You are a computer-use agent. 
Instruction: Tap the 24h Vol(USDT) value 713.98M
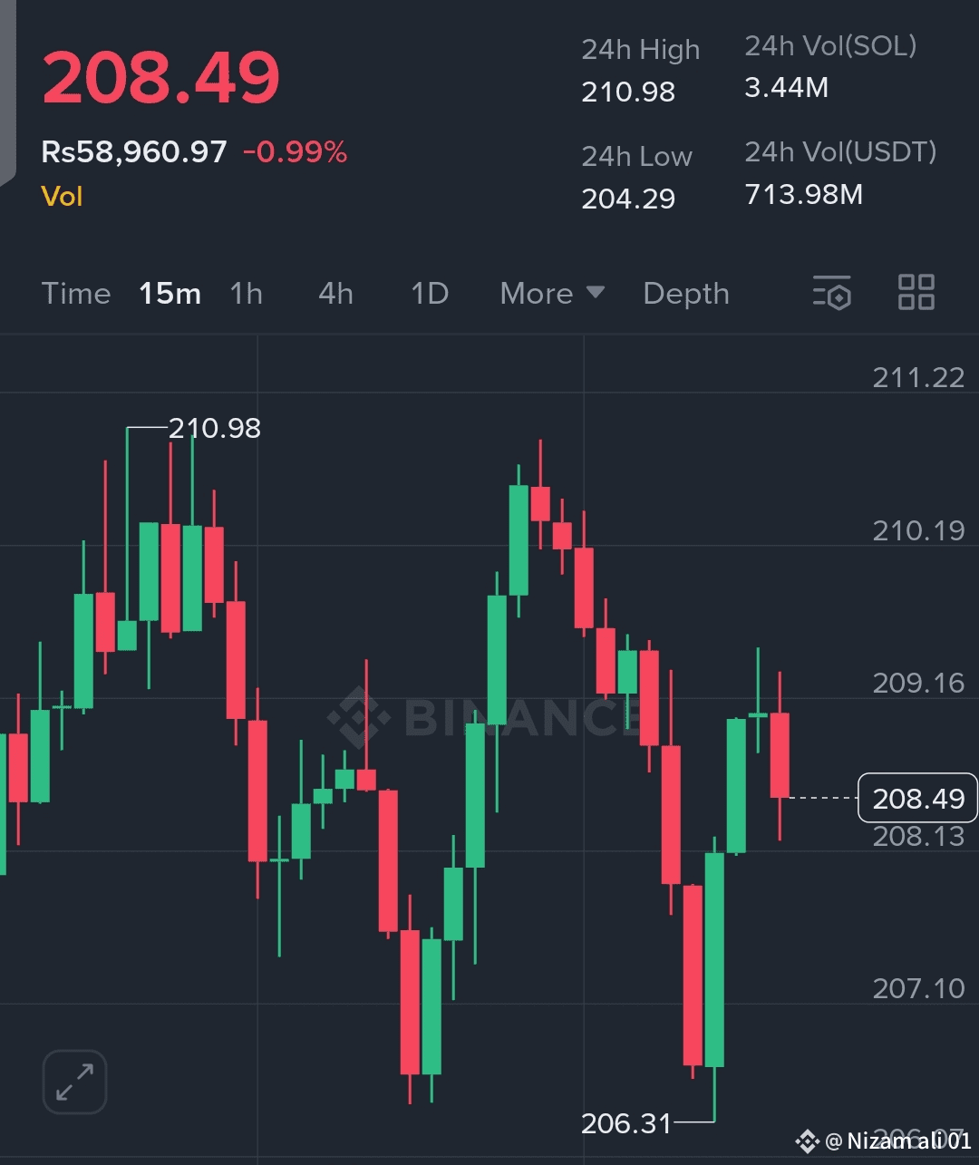[x=803, y=194]
